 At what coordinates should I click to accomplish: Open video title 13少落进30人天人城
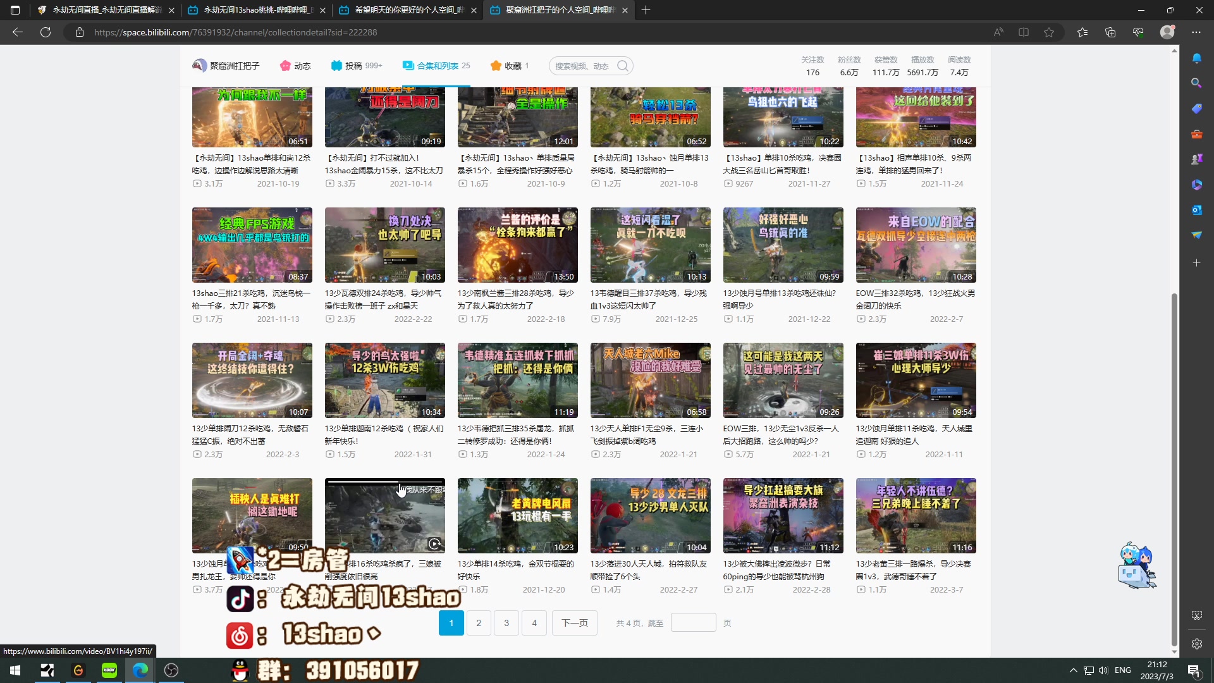pos(649,570)
